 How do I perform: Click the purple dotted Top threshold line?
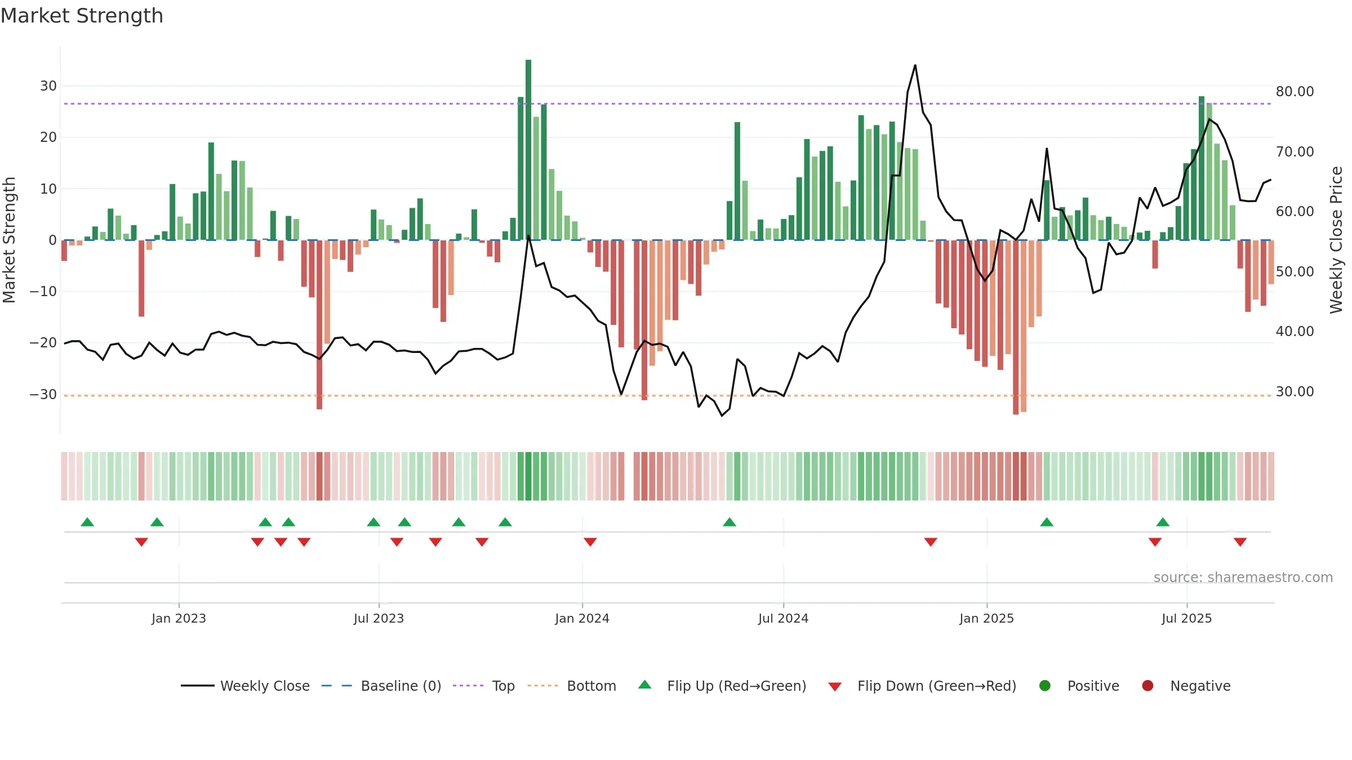pos(668,104)
